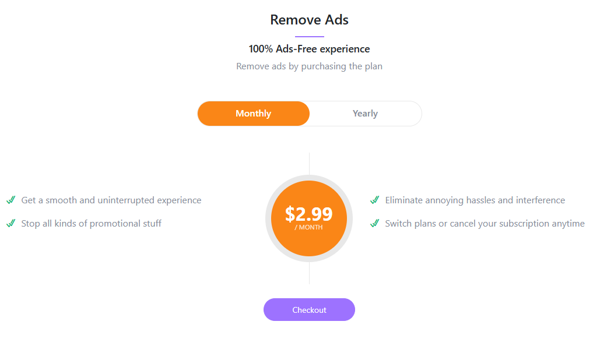Click the grey ring around the price circle
The height and width of the screenshot is (339, 593).
coord(268,218)
